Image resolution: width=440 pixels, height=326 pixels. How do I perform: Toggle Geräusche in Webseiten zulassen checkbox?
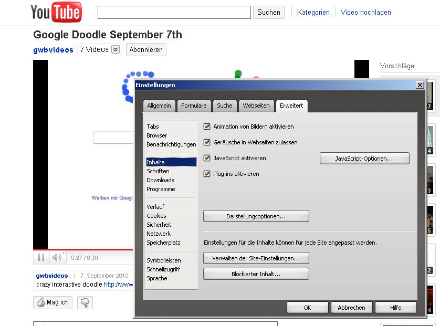[x=207, y=142]
